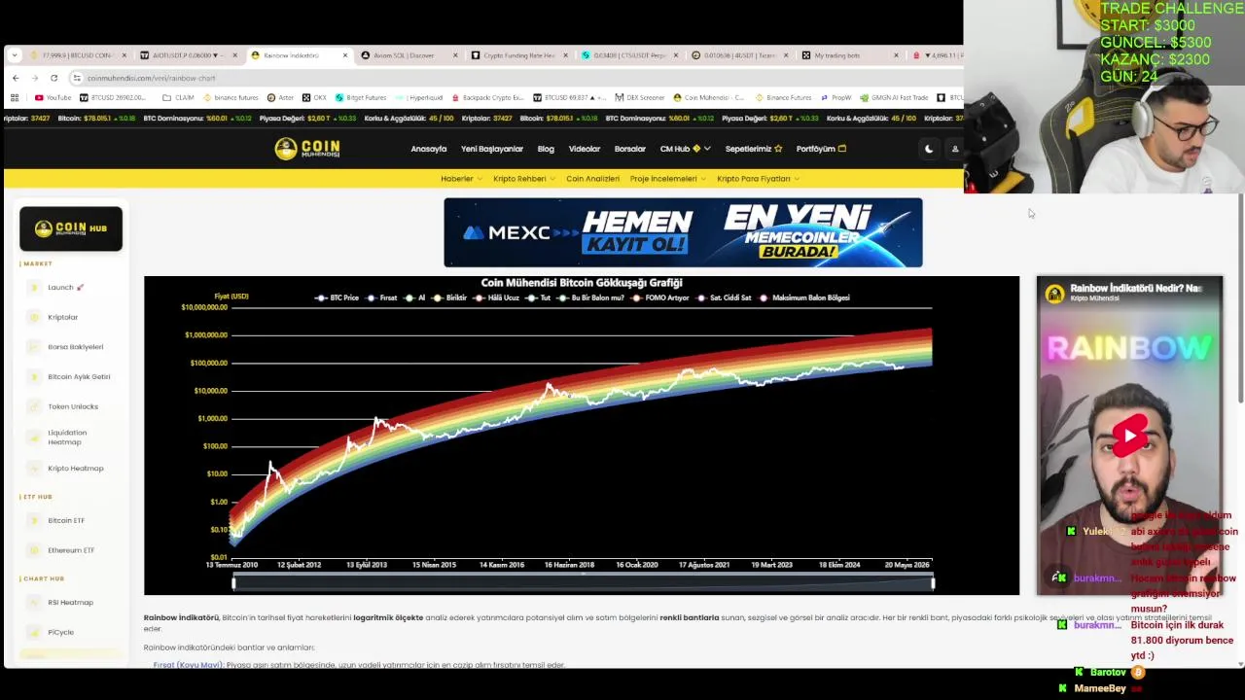The width and height of the screenshot is (1245, 700).
Task: Open the OKX bookmark
Action: (314, 97)
